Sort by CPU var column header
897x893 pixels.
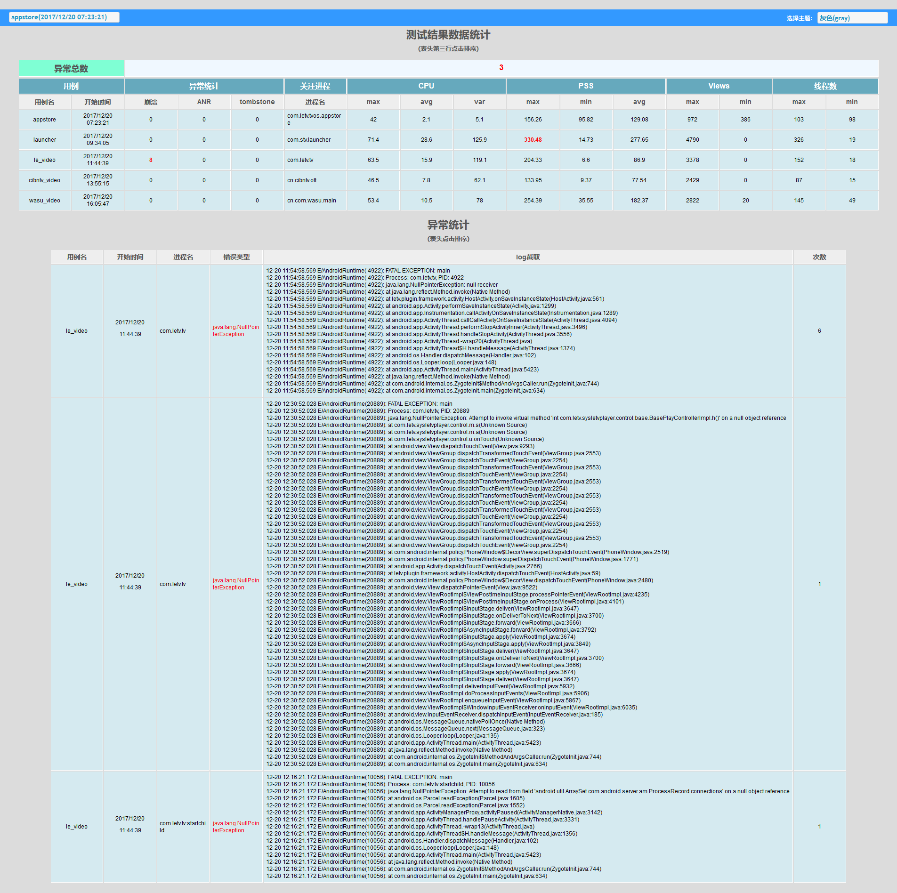click(480, 102)
